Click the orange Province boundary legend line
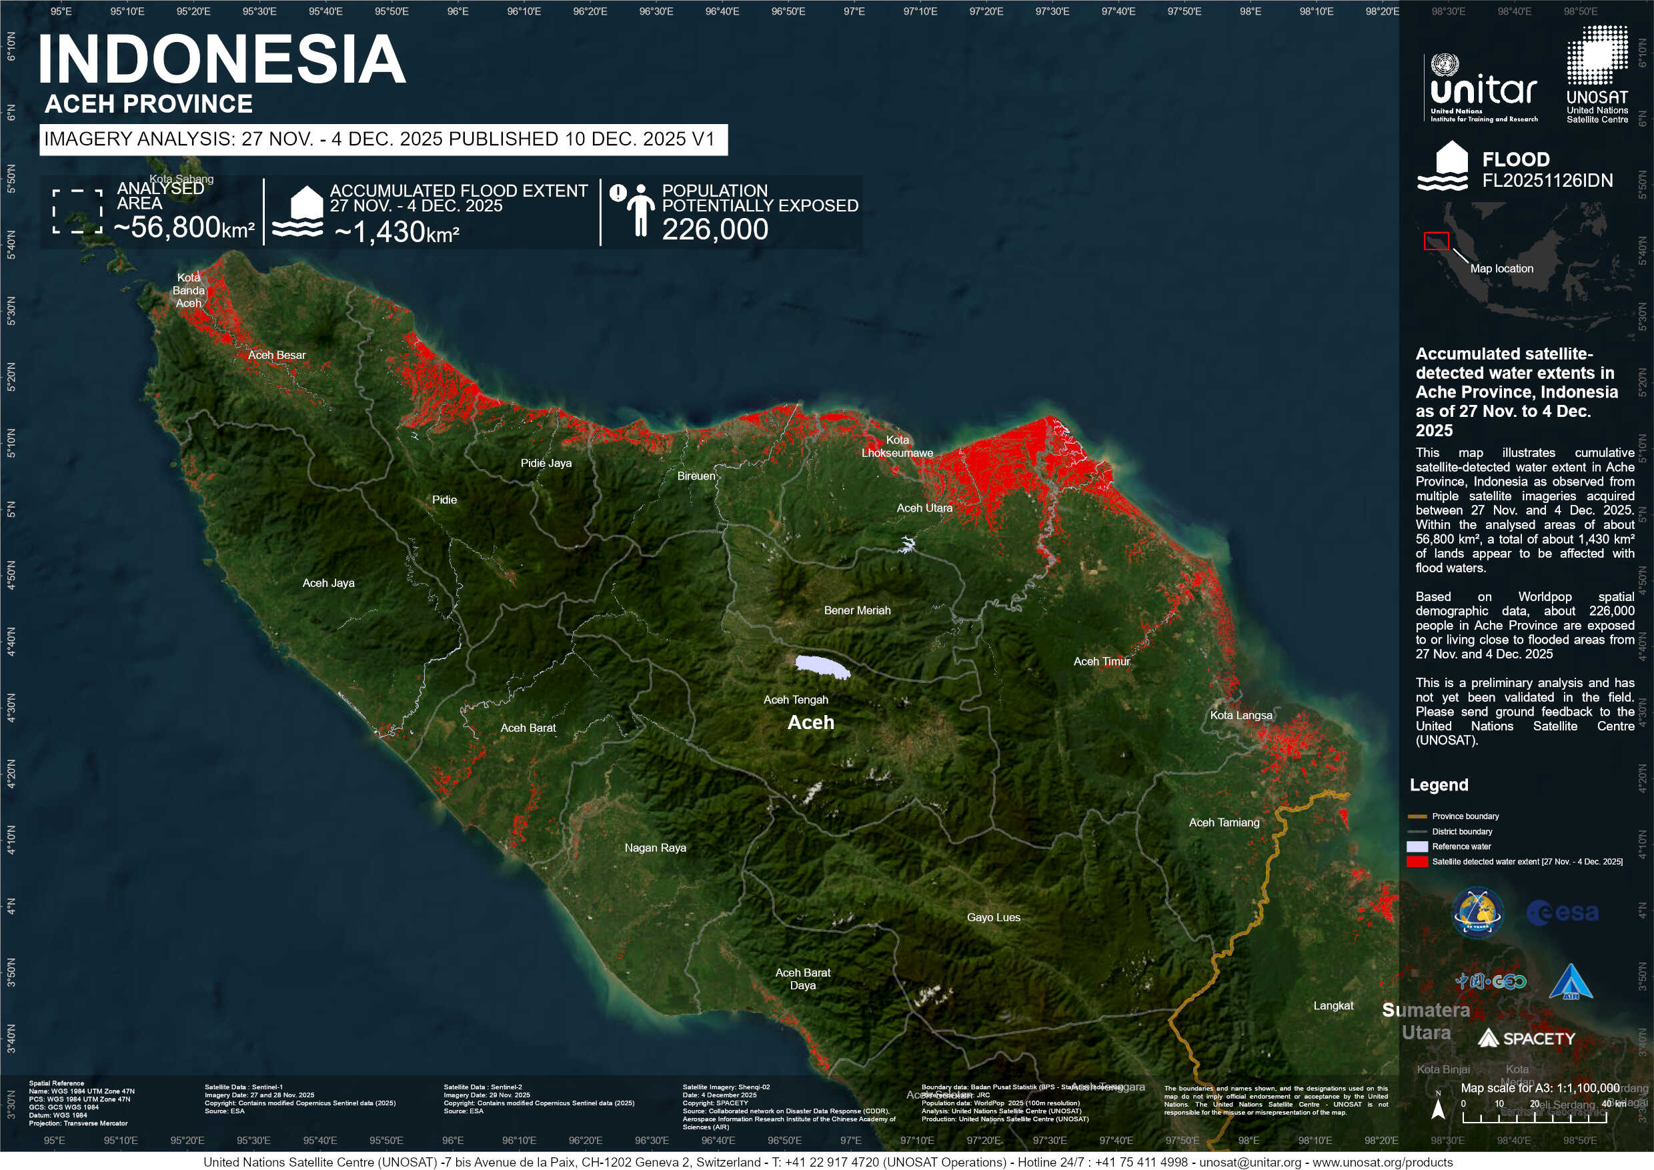Image resolution: width=1654 pixels, height=1170 pixels. coord(1417,816)
